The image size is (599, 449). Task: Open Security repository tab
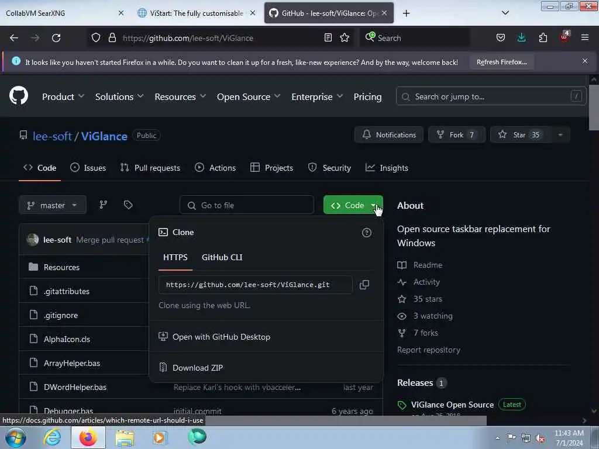pos(329,168)
